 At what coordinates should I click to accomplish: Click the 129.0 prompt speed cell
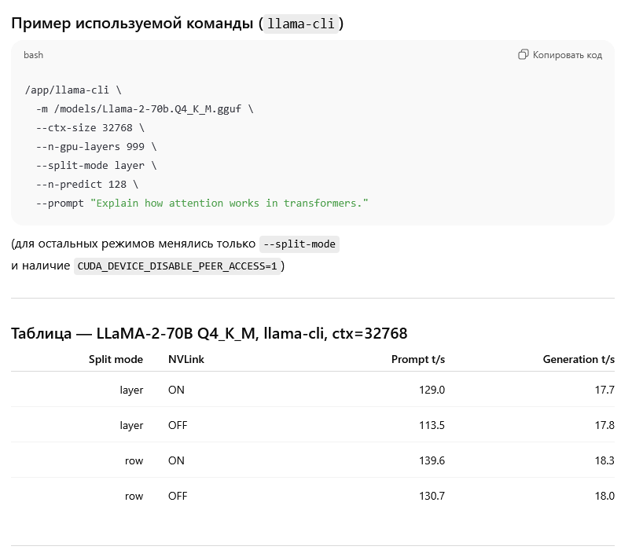(x=432, y=390)
